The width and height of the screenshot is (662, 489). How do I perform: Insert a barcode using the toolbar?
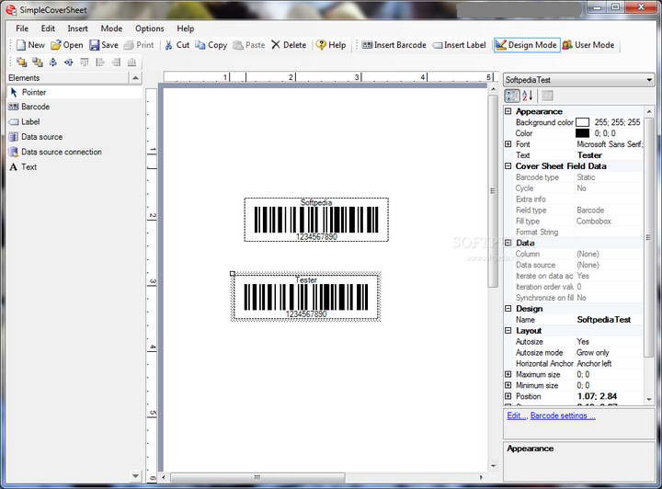click(x=392, y=45)
